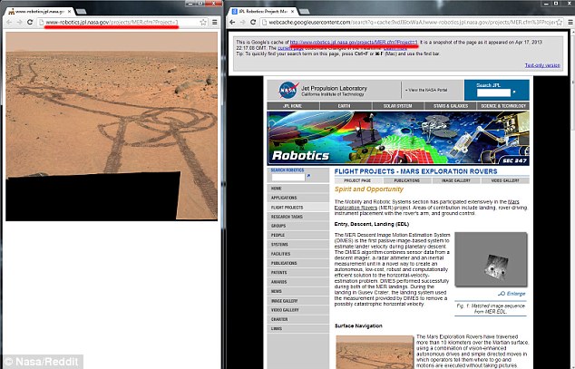Open the cached robotics.jpl.nasa.gov URL link
Screen dimensions: 575x369
[354, 42]
